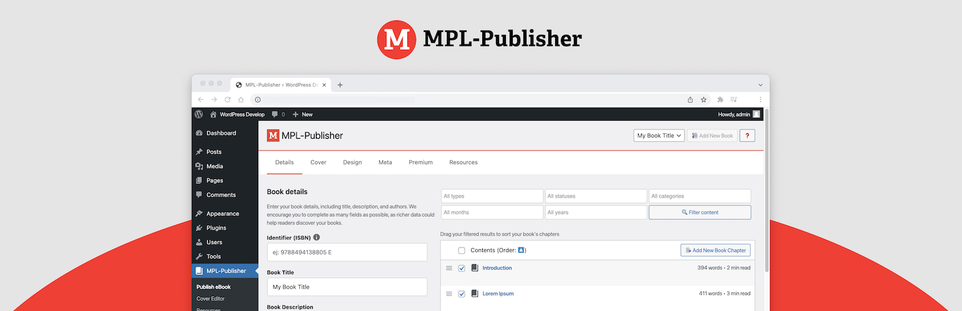Open the red question mark help button
The height and width of the screenshot is (311, 962).
click(x=747, y=136)
